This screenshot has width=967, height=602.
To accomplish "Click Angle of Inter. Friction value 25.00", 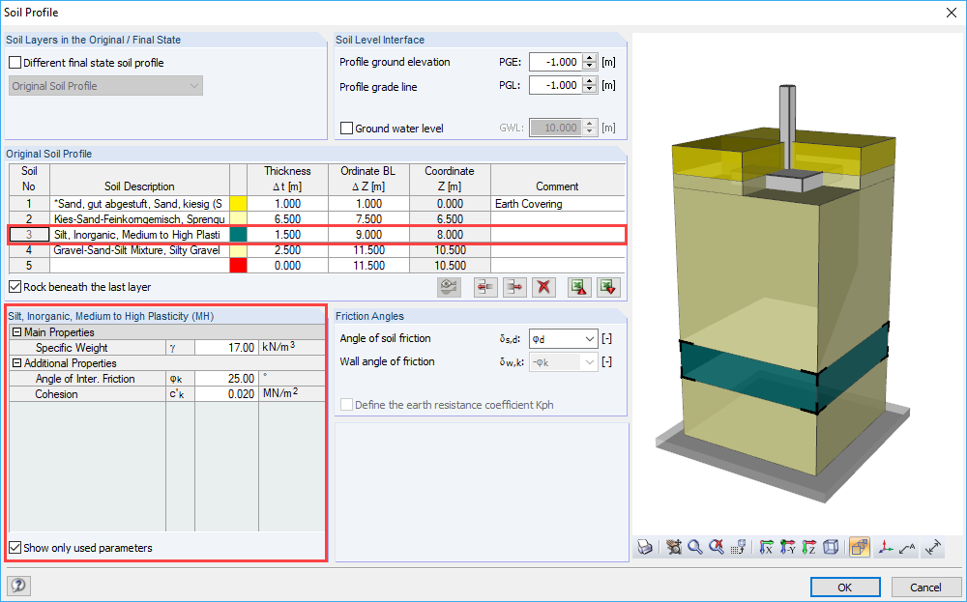I will pos(226,379).
